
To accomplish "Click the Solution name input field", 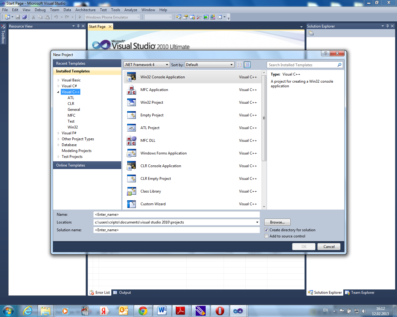I will pyautogui.click(x=176, y=230).
